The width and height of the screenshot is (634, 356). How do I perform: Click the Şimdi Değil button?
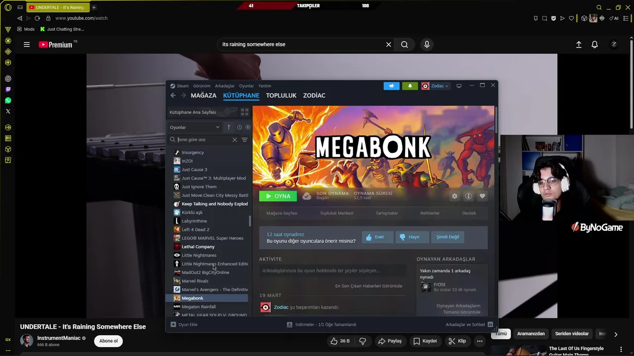pos(448,237)
